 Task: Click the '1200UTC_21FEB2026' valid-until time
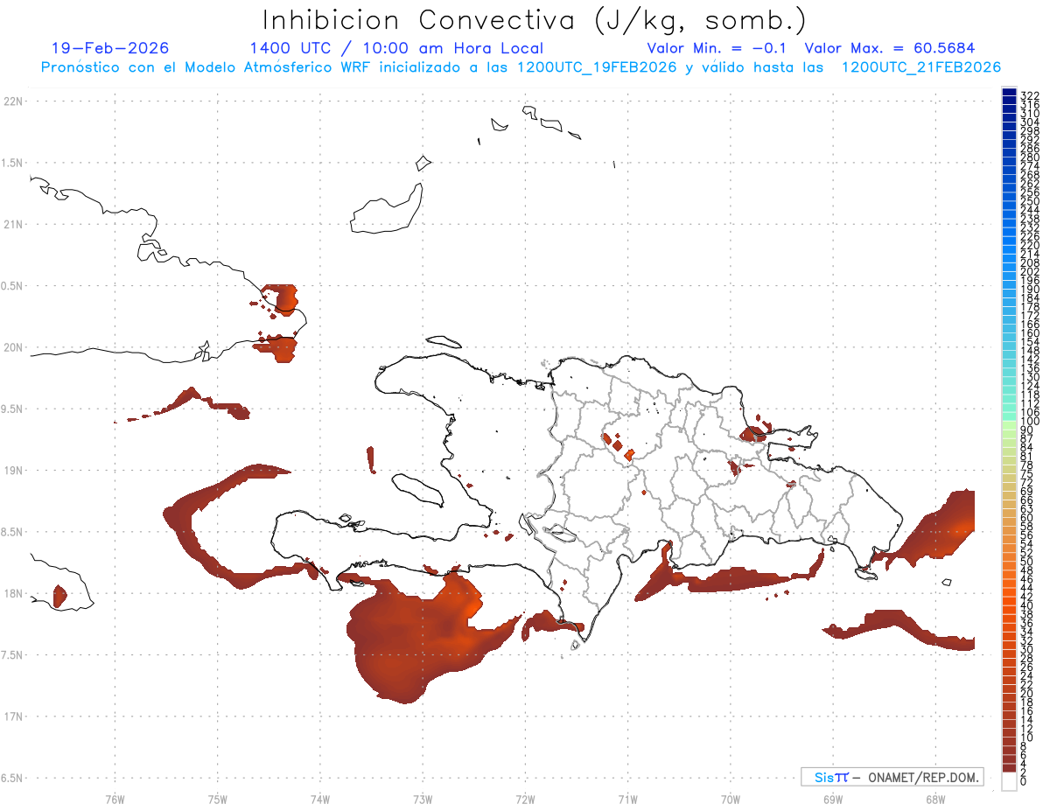point(921,67)
